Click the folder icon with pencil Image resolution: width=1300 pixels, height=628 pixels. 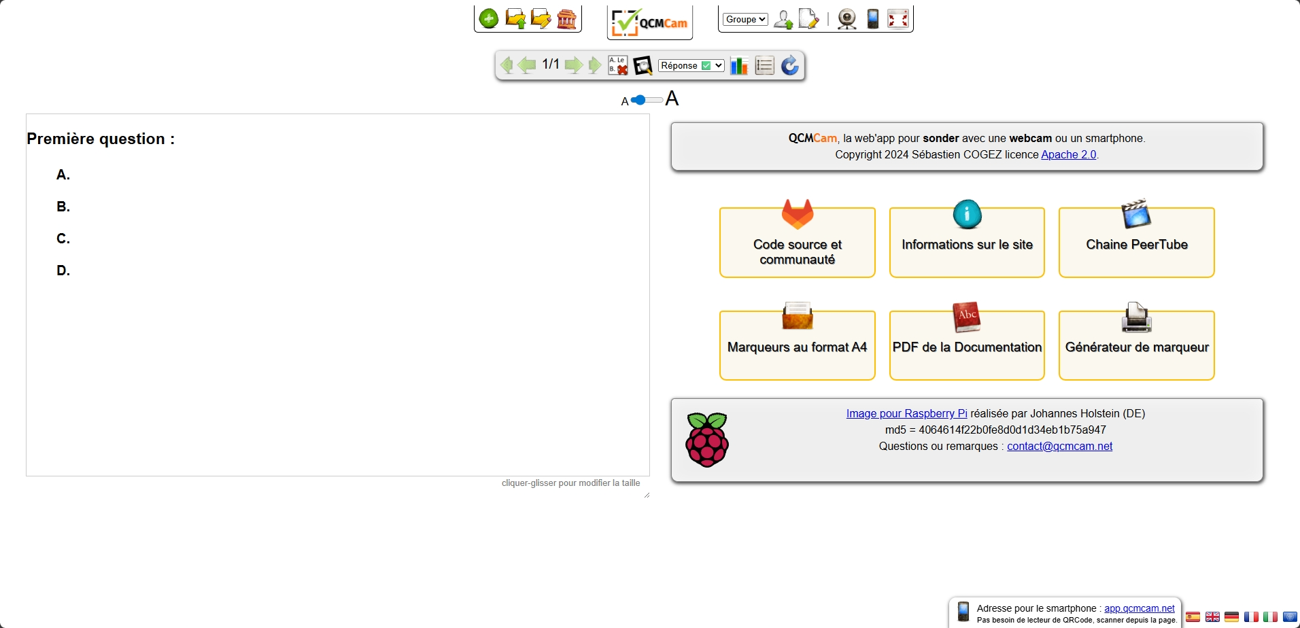click(541, 18)
